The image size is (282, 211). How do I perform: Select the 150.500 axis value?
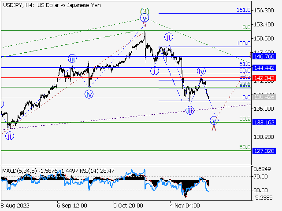click(x=263, y=38)
